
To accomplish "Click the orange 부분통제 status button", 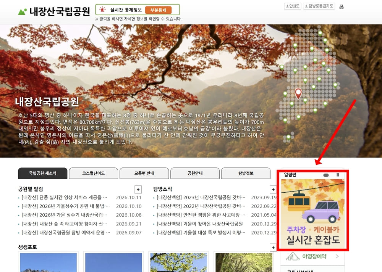I will click(x=159, y=10).
